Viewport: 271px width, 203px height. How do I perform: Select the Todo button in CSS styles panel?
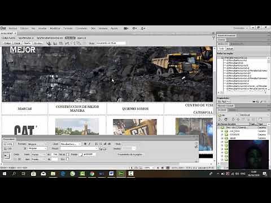221,48
